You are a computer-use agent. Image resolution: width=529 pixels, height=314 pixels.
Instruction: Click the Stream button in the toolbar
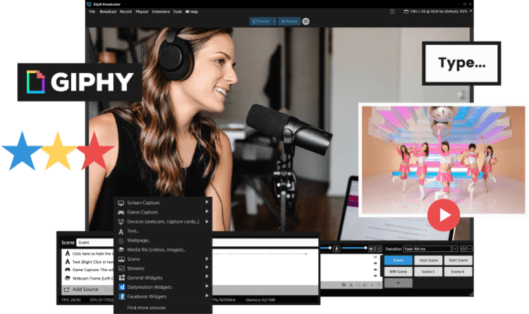tap(260, 21)
